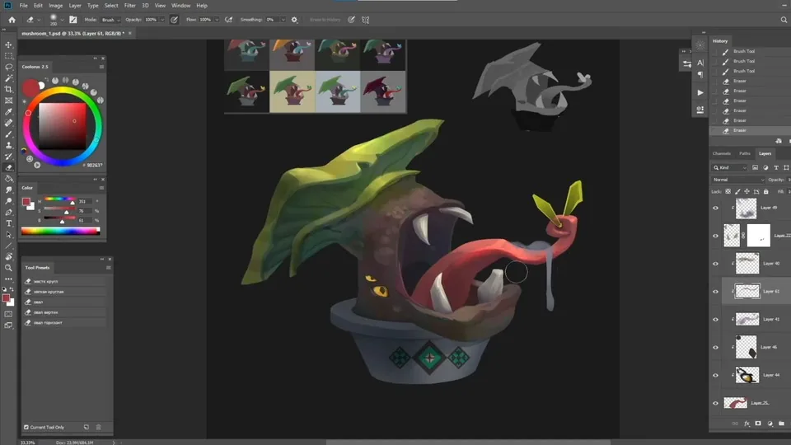Open the Filter menu
791x445 pixels.
point(129,6)
